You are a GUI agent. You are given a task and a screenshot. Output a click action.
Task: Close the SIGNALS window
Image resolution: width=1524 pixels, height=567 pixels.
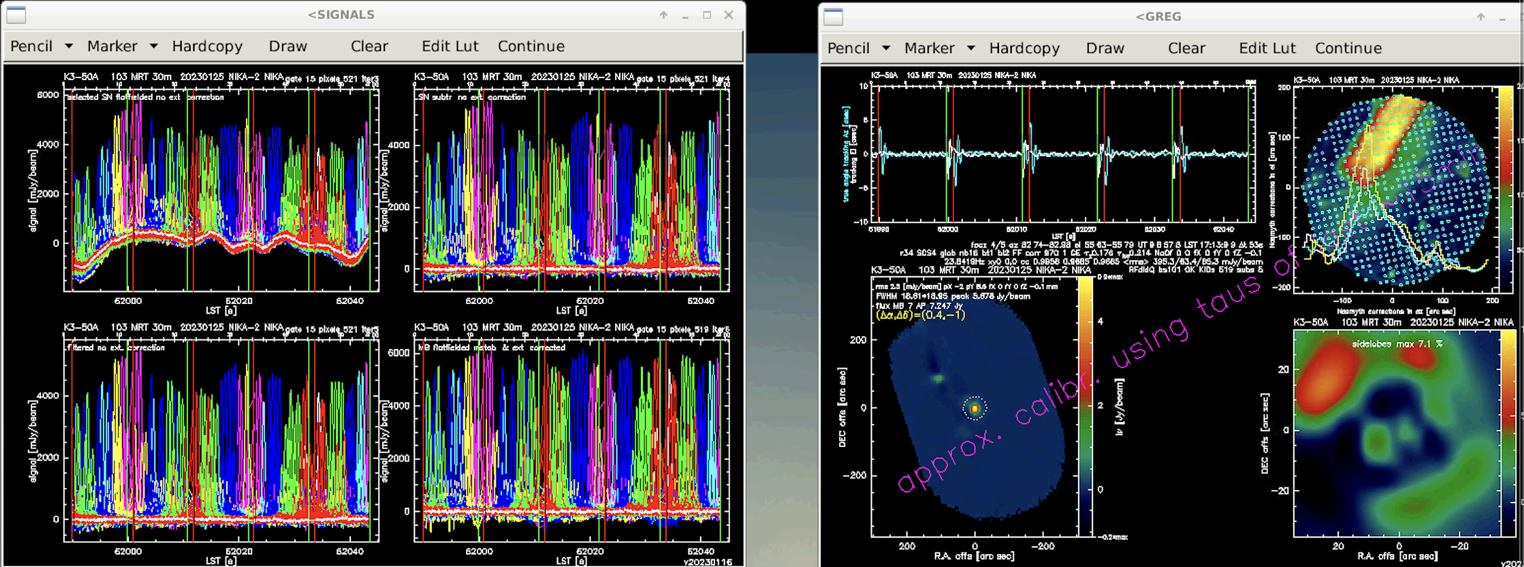(729, 15)
